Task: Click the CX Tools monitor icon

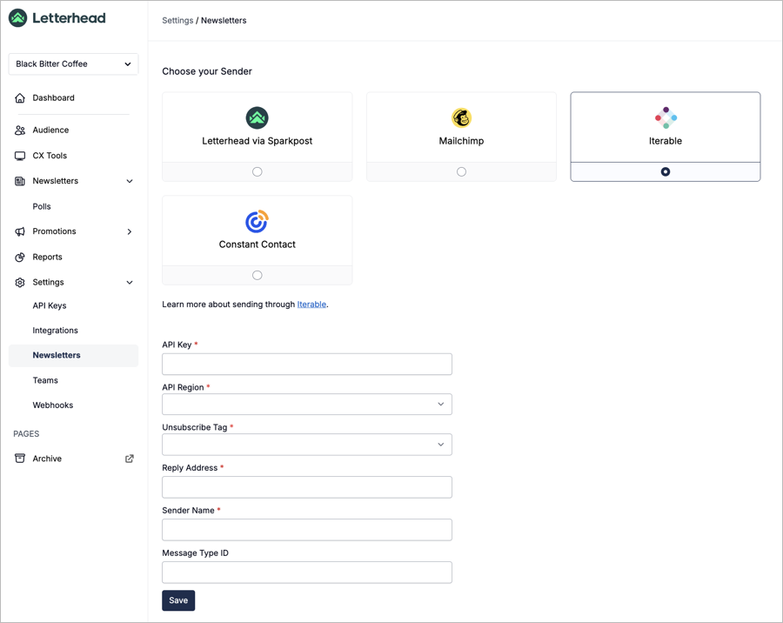Action: pos(20,156)
